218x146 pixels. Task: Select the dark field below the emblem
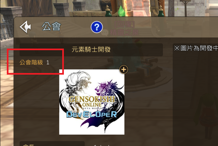pos(52,143)
